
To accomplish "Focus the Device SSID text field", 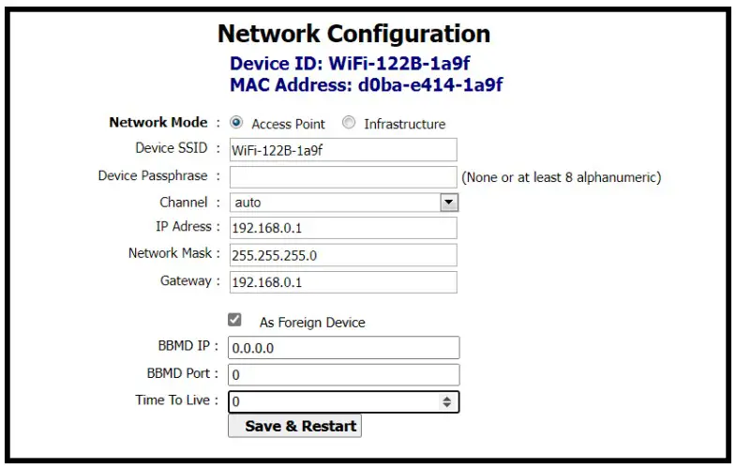I will (342, 149).
